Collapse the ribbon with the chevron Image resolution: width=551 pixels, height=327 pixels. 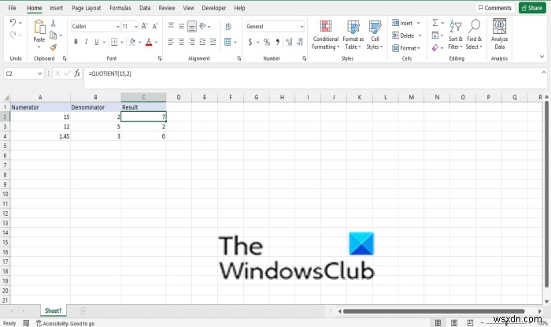point(542,57)
